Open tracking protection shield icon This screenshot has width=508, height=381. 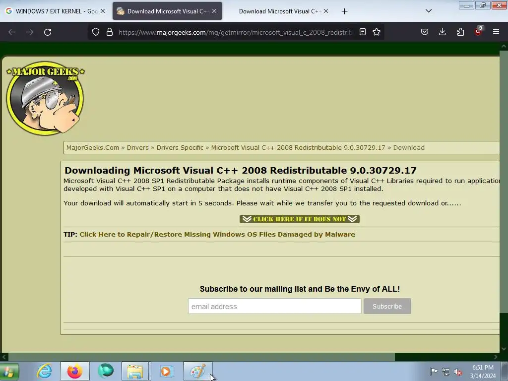[x=96, y=32]
